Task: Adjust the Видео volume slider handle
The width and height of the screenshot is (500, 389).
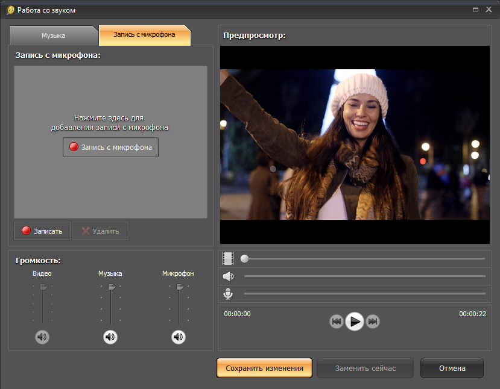Action: point(43,287)
